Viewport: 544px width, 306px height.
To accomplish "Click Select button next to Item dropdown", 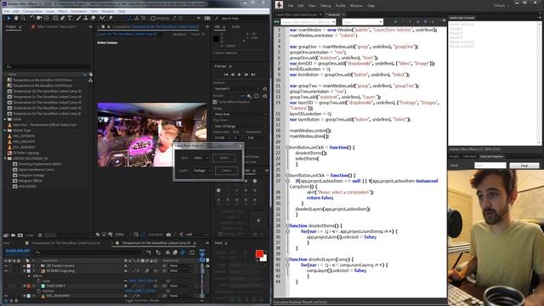I will coord(224,158).
